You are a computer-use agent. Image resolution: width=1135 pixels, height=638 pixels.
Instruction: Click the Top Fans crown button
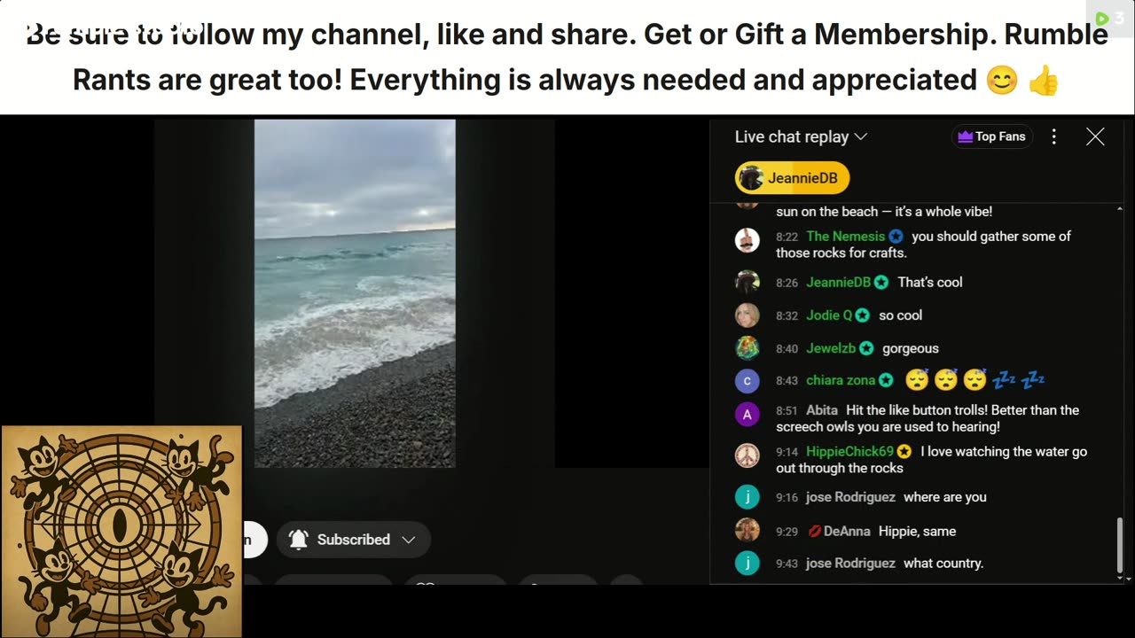click(x=991, y=136)
